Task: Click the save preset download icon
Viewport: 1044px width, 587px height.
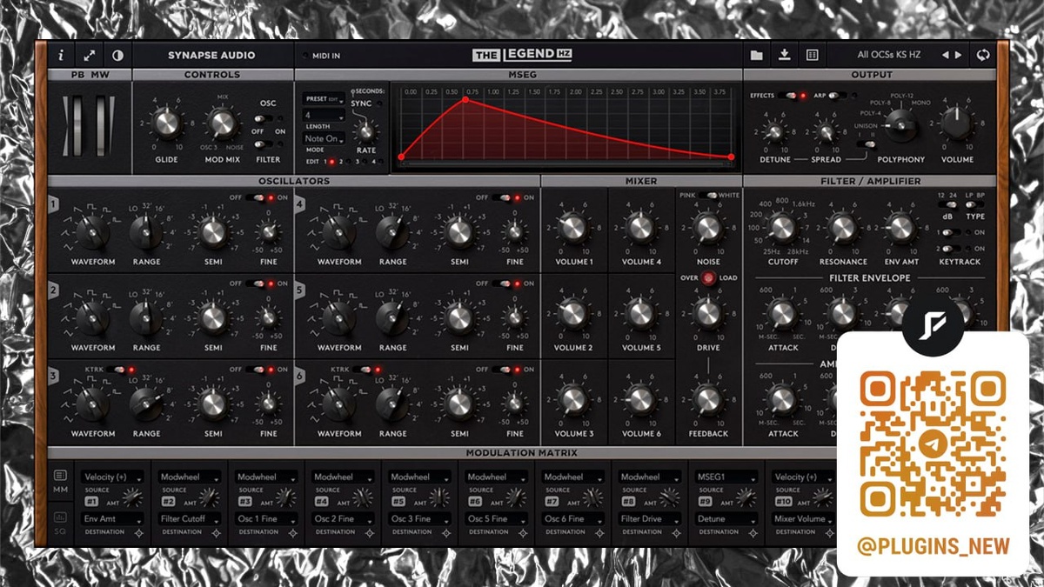Action: [785, 55]
